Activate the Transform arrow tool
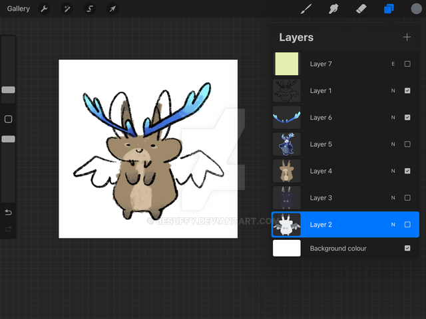This screenshot has width=426, height=319. click(112, 9)
